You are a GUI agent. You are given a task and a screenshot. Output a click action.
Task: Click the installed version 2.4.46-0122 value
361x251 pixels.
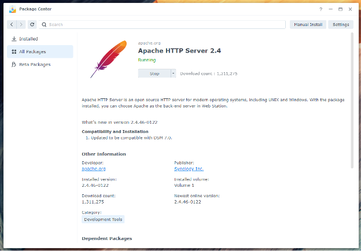click(x=95, y=185)
